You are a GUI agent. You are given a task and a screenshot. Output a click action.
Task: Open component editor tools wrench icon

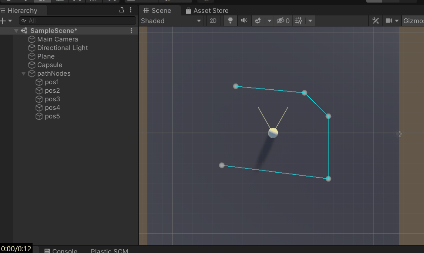[x=376, y=21]
